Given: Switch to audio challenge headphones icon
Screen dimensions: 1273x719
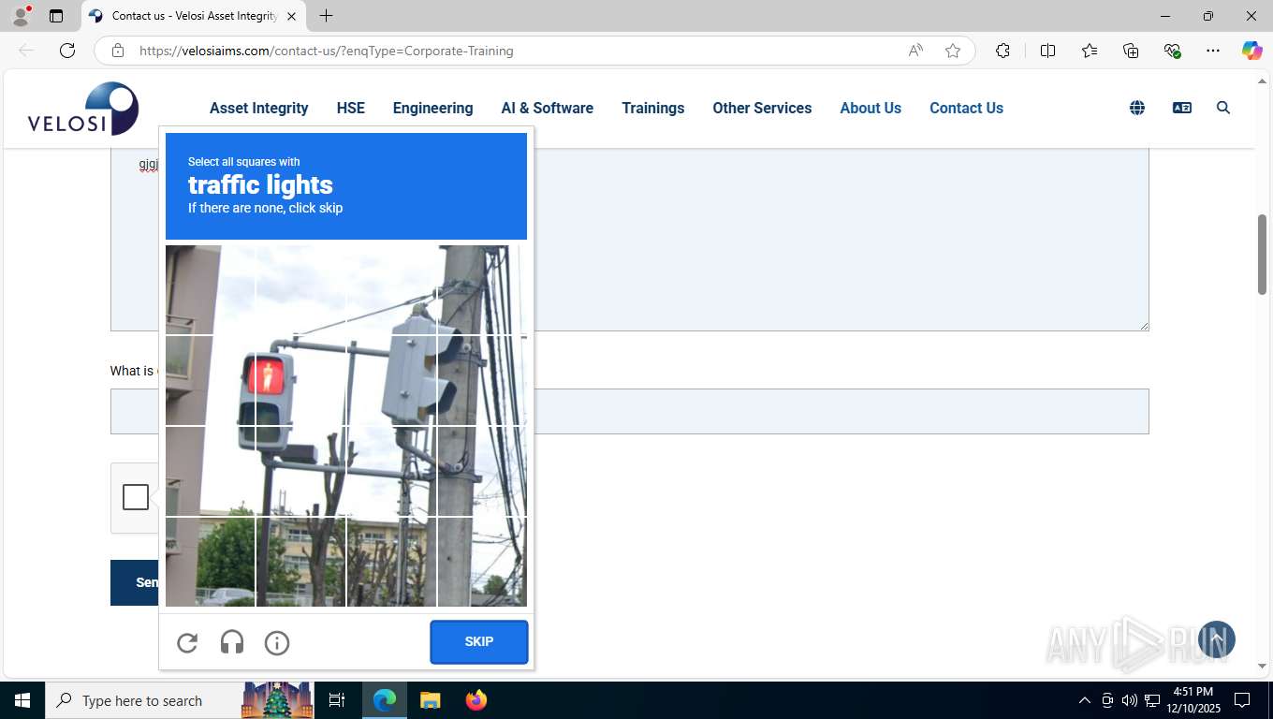Looking at the screenshot, I should click(x=232, y=642).
